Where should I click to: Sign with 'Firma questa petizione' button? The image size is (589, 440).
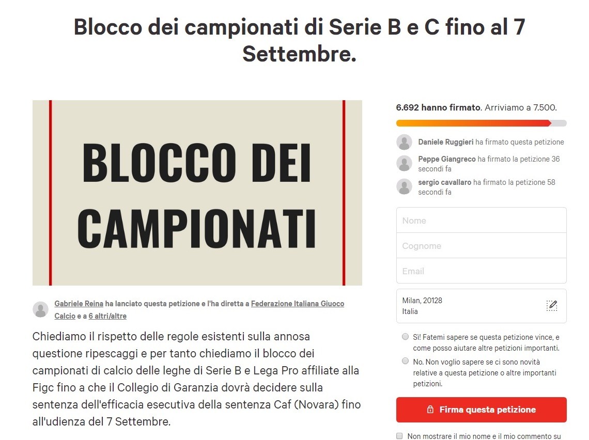pos(481,410)
